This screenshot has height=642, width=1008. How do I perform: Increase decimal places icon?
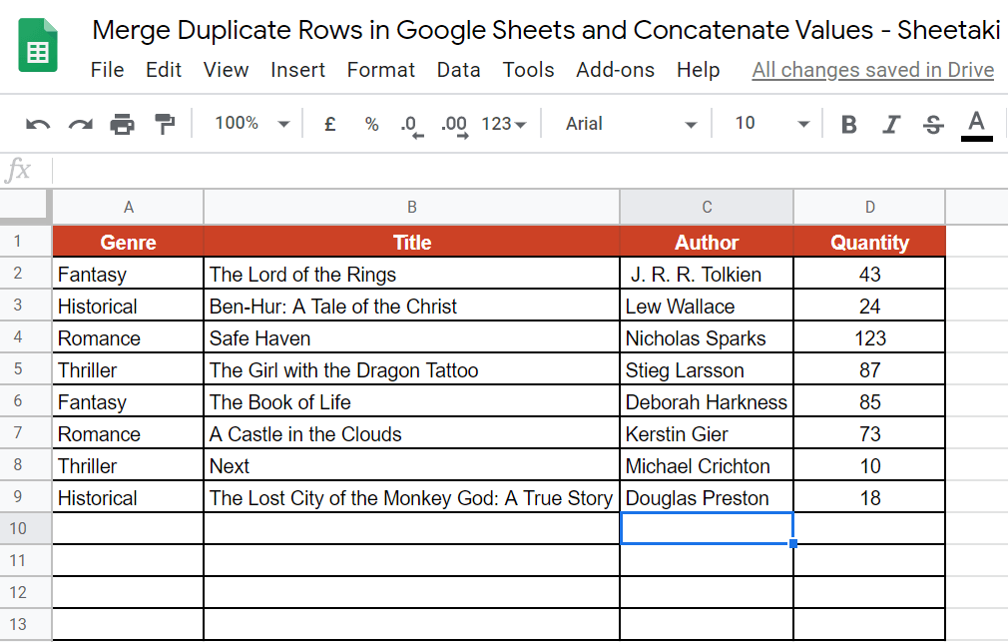454,125
